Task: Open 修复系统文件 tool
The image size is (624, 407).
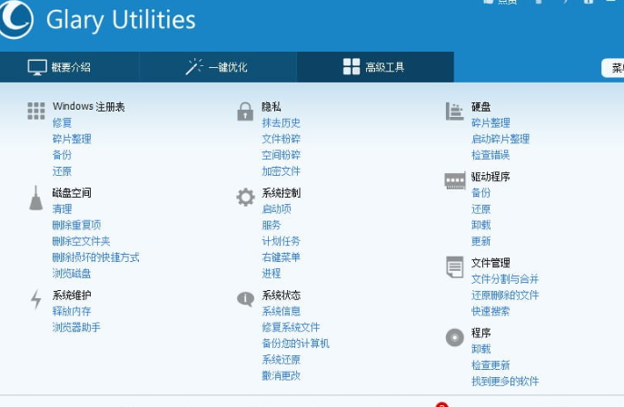Action: pyautogui.click(x=291, y=327)
